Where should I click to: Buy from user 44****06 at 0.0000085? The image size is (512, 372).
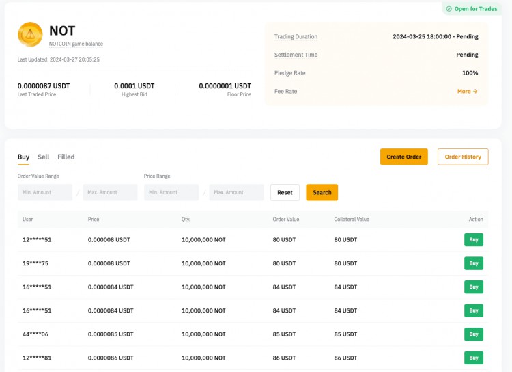pyautogui.click(x=474, y=334)
